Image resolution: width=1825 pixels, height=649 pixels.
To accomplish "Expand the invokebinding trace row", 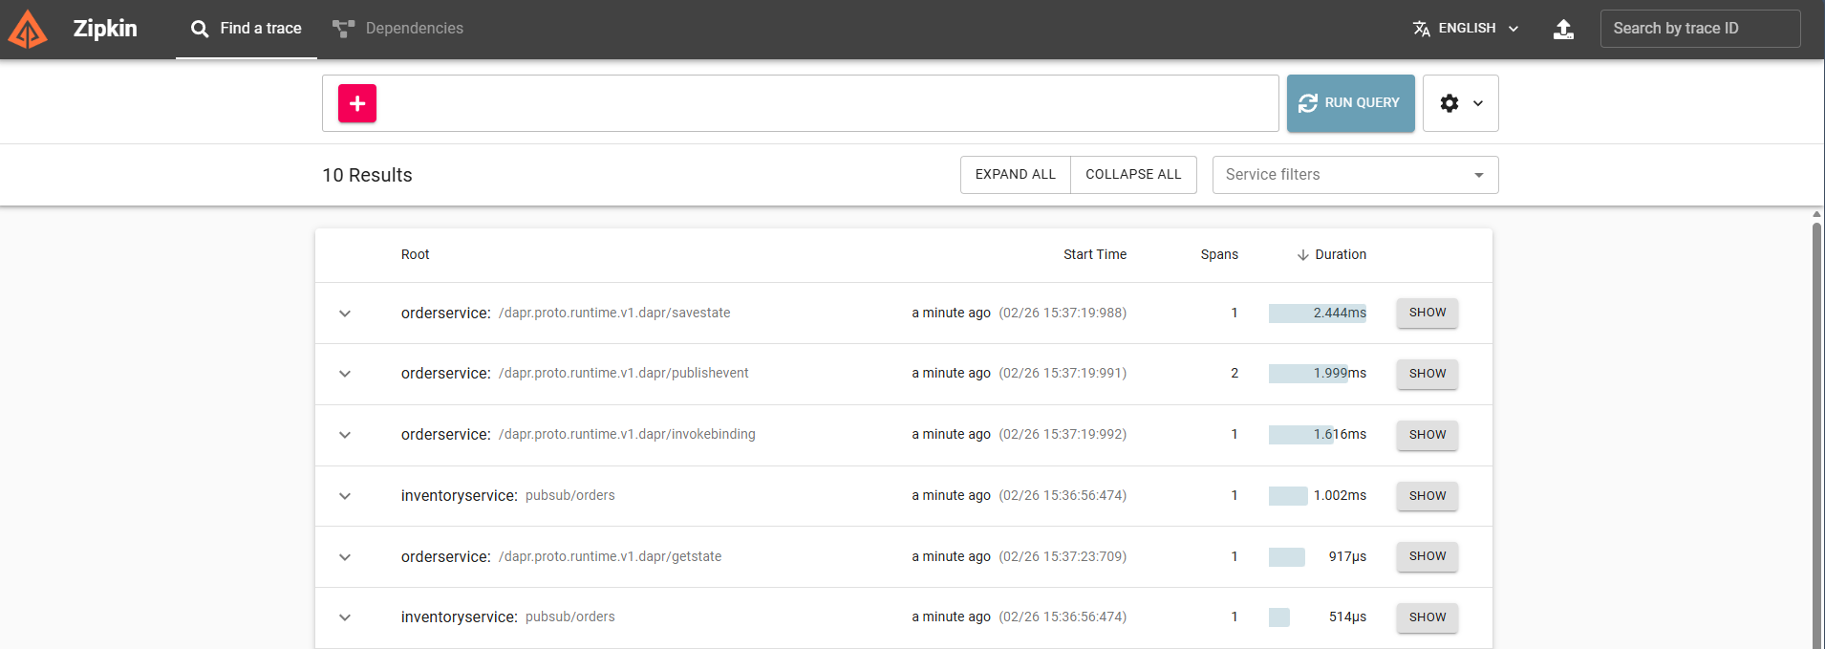I will pyautogui.click(x=345, y=435).
